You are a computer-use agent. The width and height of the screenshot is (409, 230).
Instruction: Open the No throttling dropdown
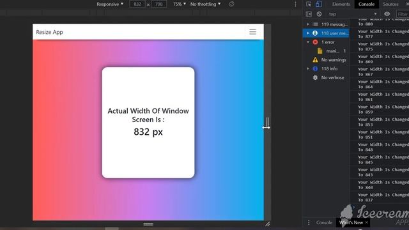[x=205, y=4]
